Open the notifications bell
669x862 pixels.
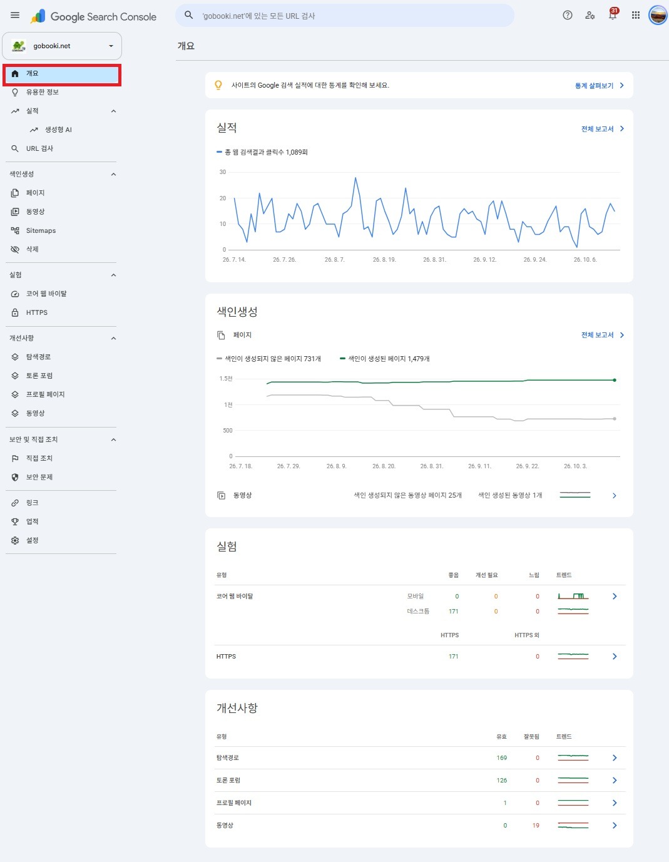tap(613, 15)
